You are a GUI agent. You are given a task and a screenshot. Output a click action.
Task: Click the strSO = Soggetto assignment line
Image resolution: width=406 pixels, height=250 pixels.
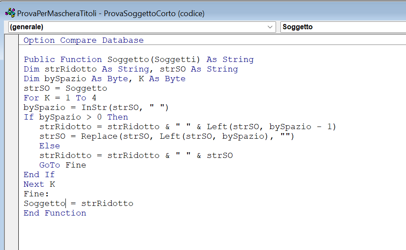pyautogui.click(x=65, y=88)
